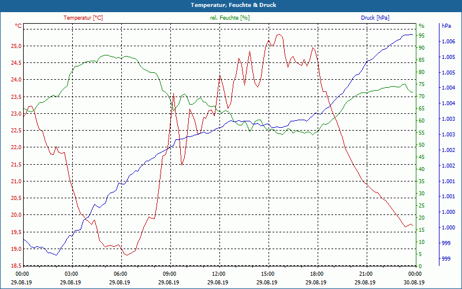Image resolution: width=462 pixels, height=289 pixels.
Task: Click the '19,5' temperature axis value
Action: [17, 232]
